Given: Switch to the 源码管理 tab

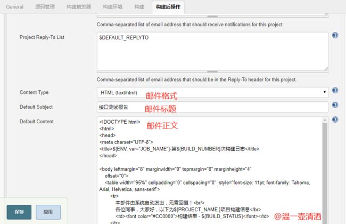Looking at the screenshot, I should (45, 7).
